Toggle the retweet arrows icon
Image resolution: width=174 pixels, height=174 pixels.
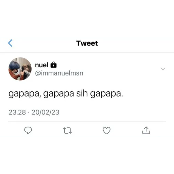[x=67, y=130]
